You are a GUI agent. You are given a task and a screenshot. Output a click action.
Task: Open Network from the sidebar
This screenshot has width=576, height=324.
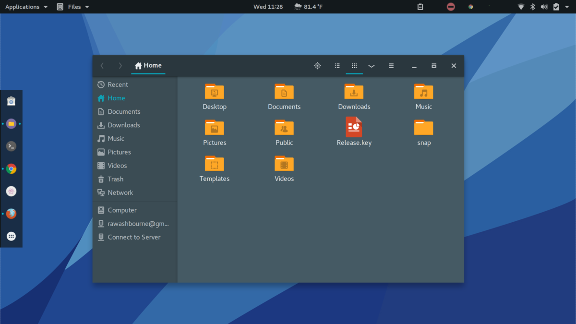click(135, 192)
